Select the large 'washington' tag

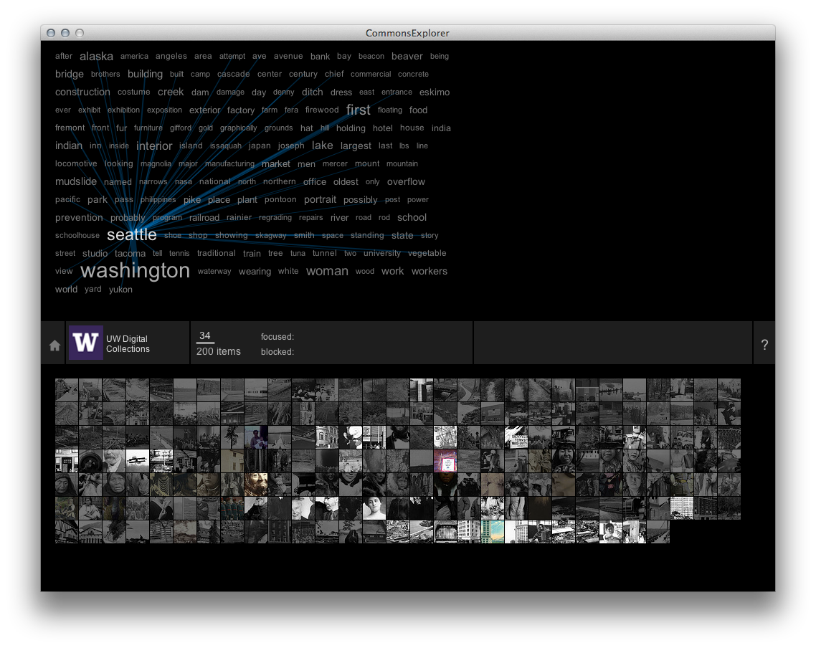coord(135,271)
